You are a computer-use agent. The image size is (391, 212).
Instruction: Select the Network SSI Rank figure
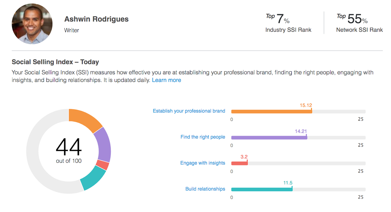click(x=359, y=30)
